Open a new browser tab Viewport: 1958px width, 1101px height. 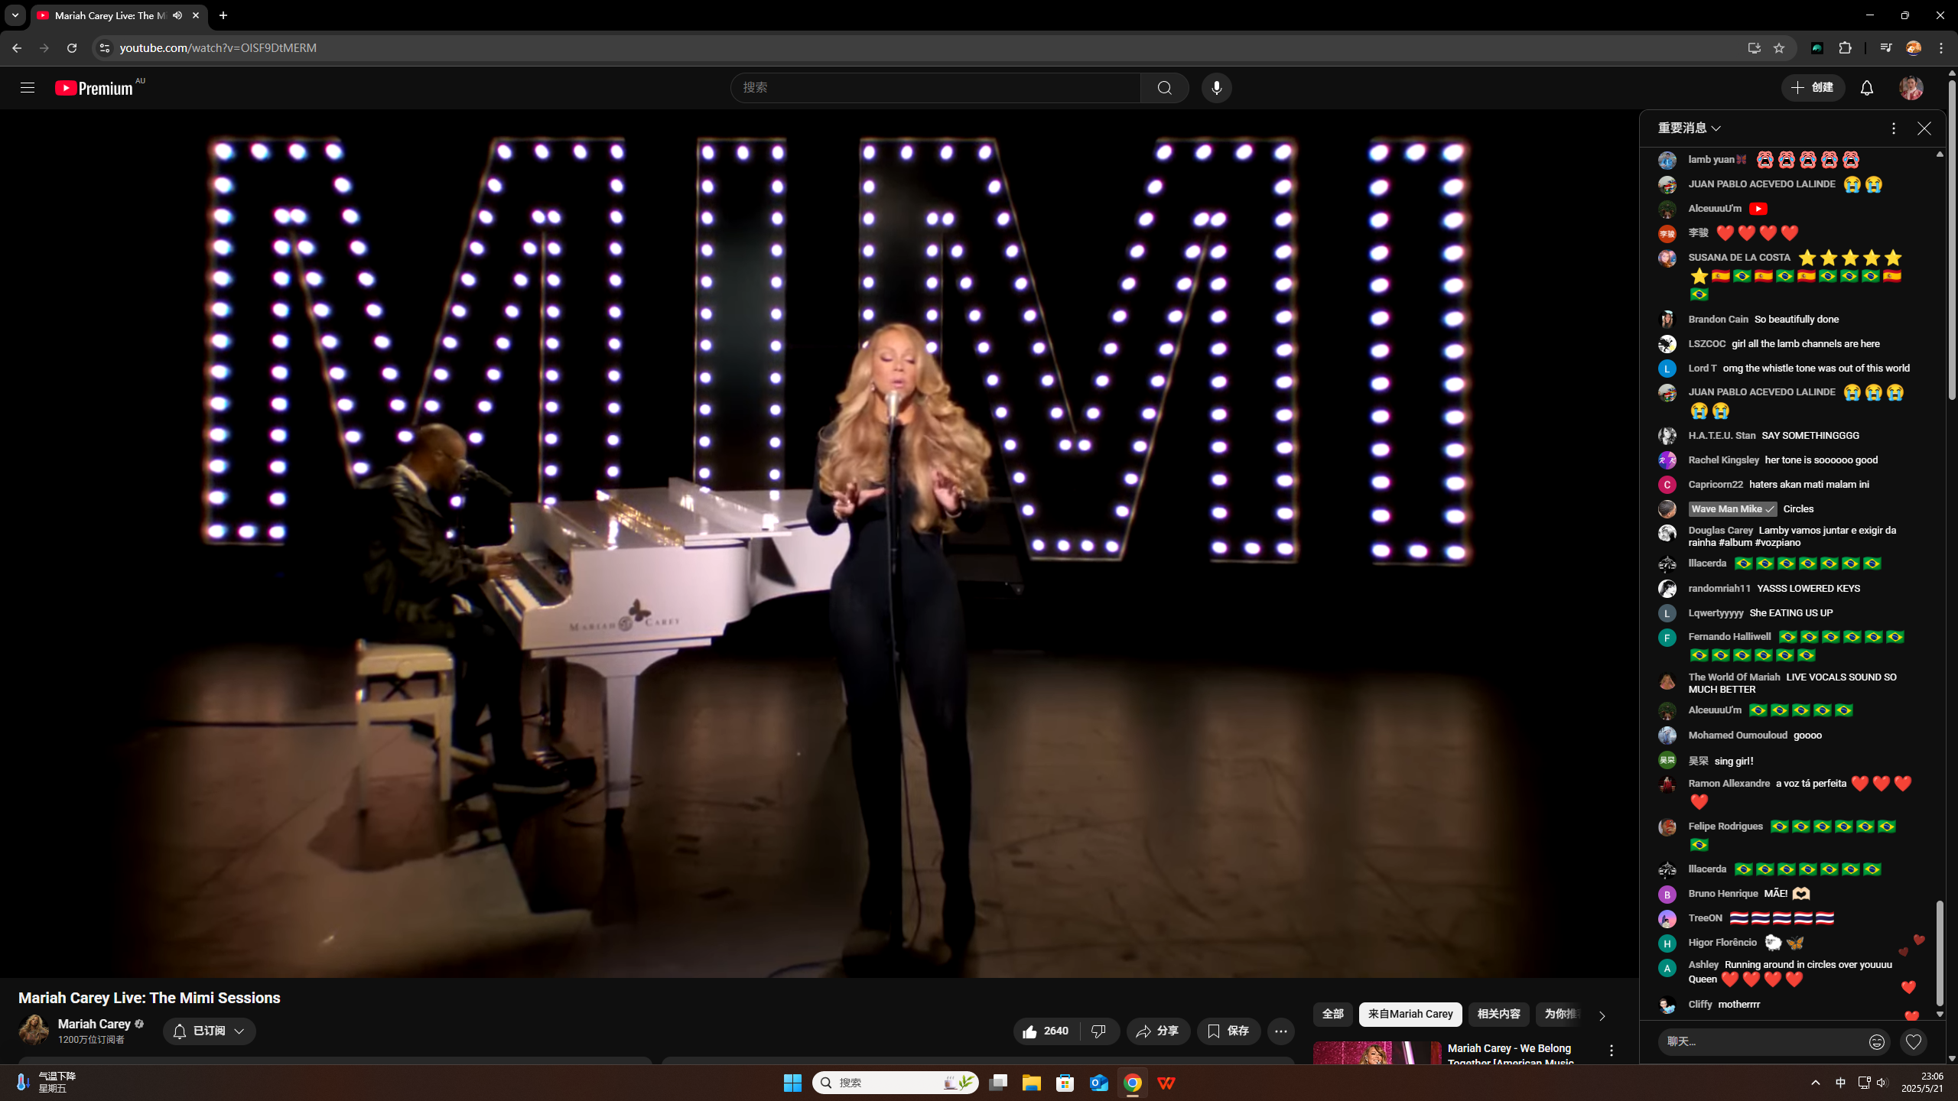pyautogui.click(x=223, y=15)
